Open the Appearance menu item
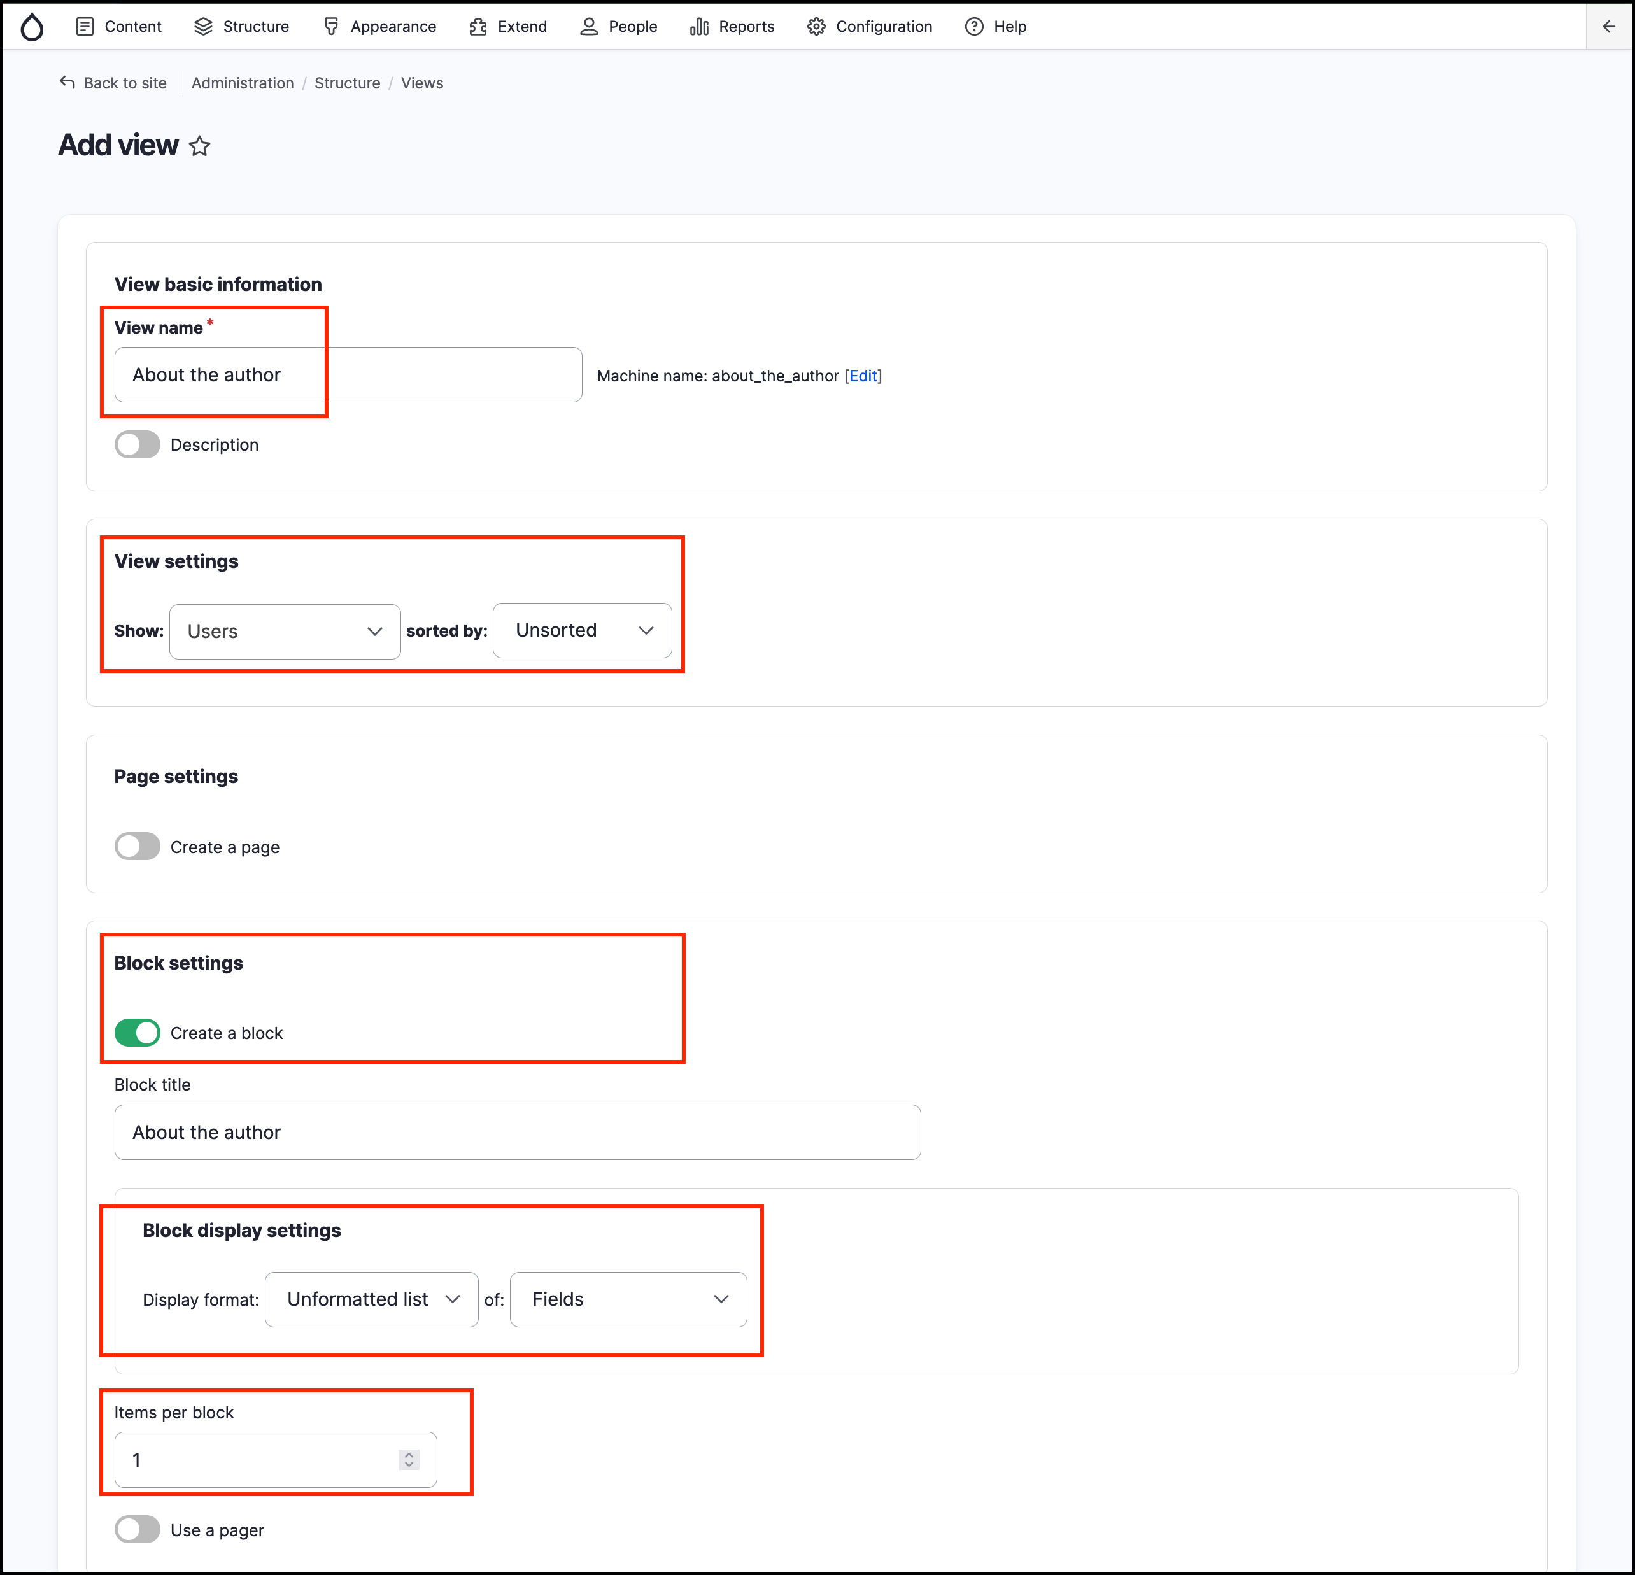 click(379, 27)
